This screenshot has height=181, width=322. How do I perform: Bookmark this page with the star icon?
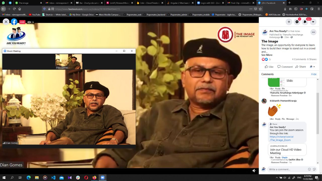click(260, 9)
